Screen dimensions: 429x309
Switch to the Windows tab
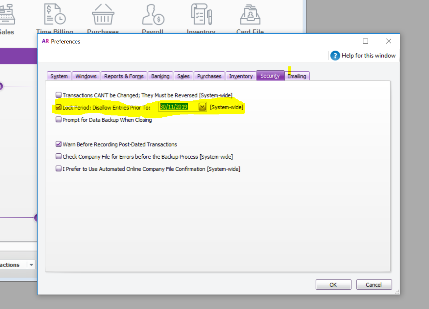point(86,76)
